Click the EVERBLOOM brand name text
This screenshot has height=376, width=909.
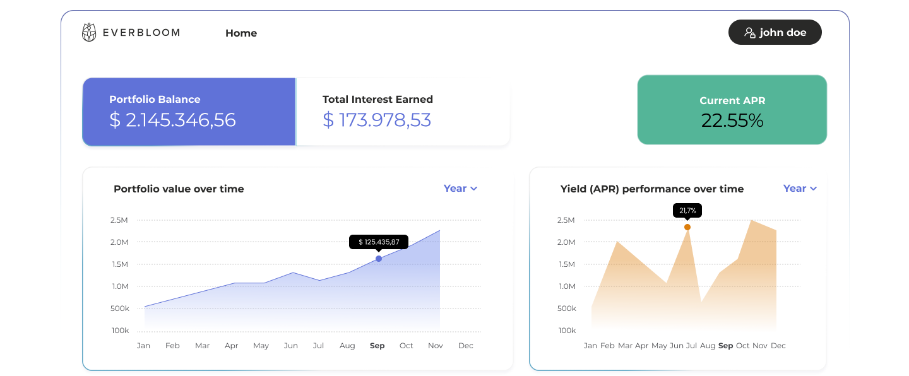pyautogui.click(x=140, y=33)
